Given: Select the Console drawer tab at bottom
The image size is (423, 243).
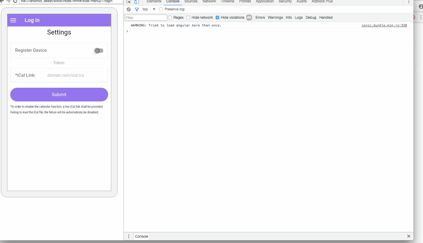Looking at the screenshot, I should (x=142, y=236).
